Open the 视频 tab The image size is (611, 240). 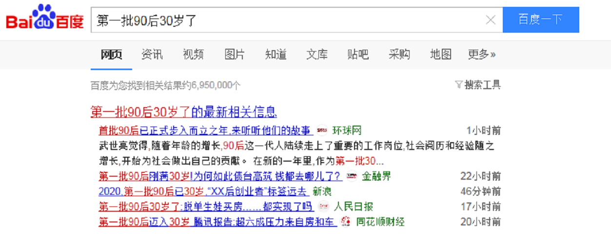pyautogui.click(x=194, y=55)
